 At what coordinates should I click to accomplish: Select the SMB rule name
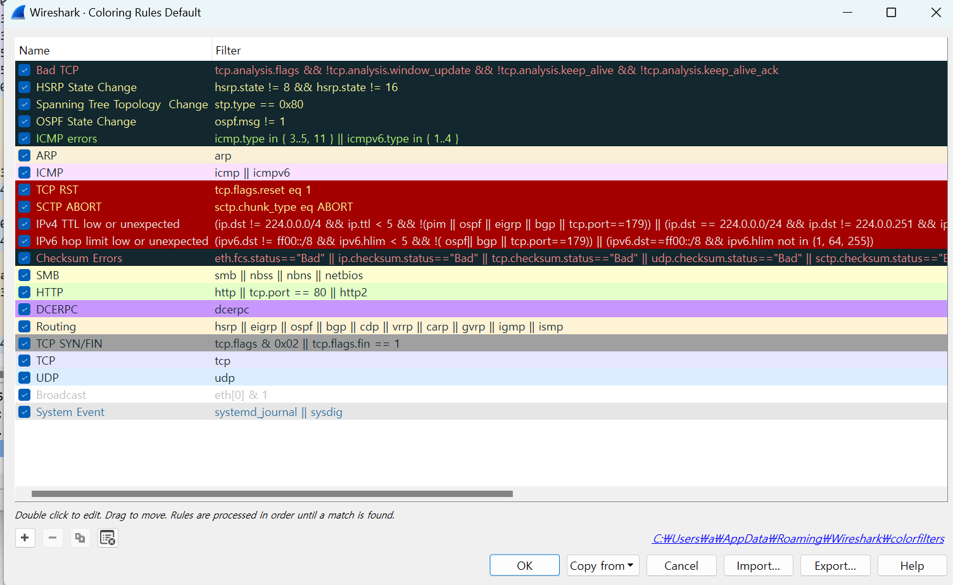click(47, 275)
